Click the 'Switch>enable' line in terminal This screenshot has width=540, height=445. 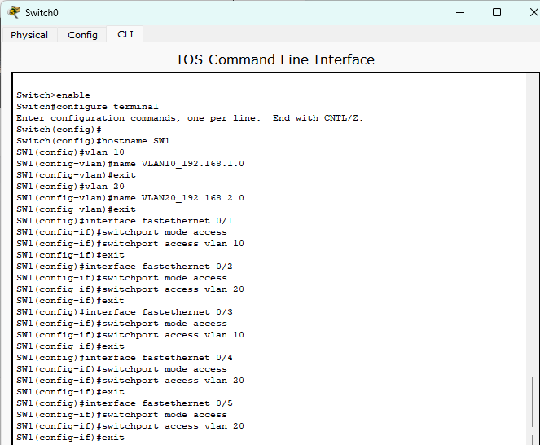pos(53,95)
